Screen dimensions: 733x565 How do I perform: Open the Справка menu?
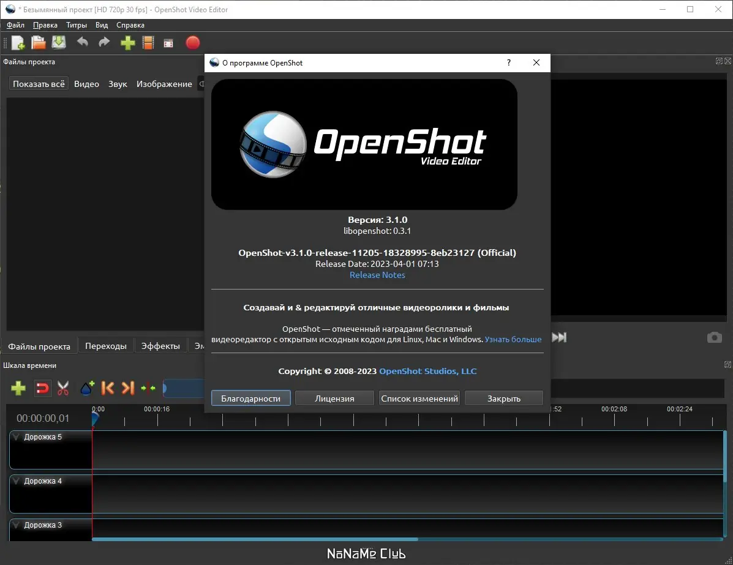pos(130,25)
